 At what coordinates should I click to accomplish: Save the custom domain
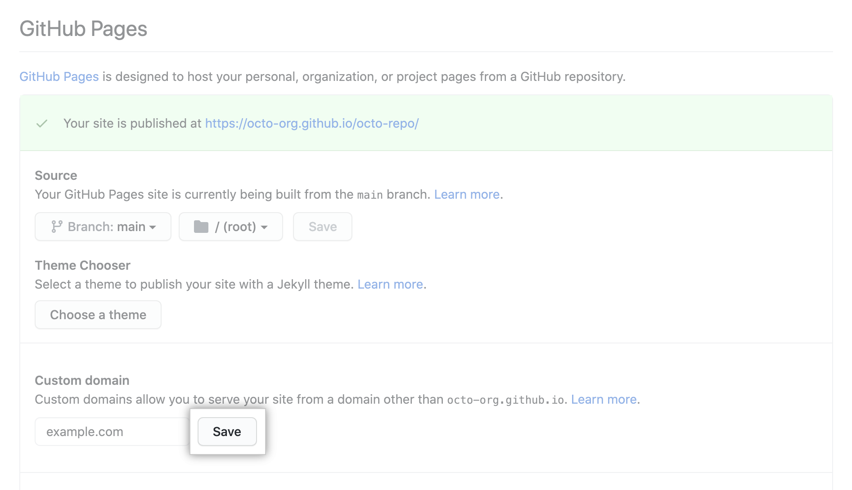[227, 431]
